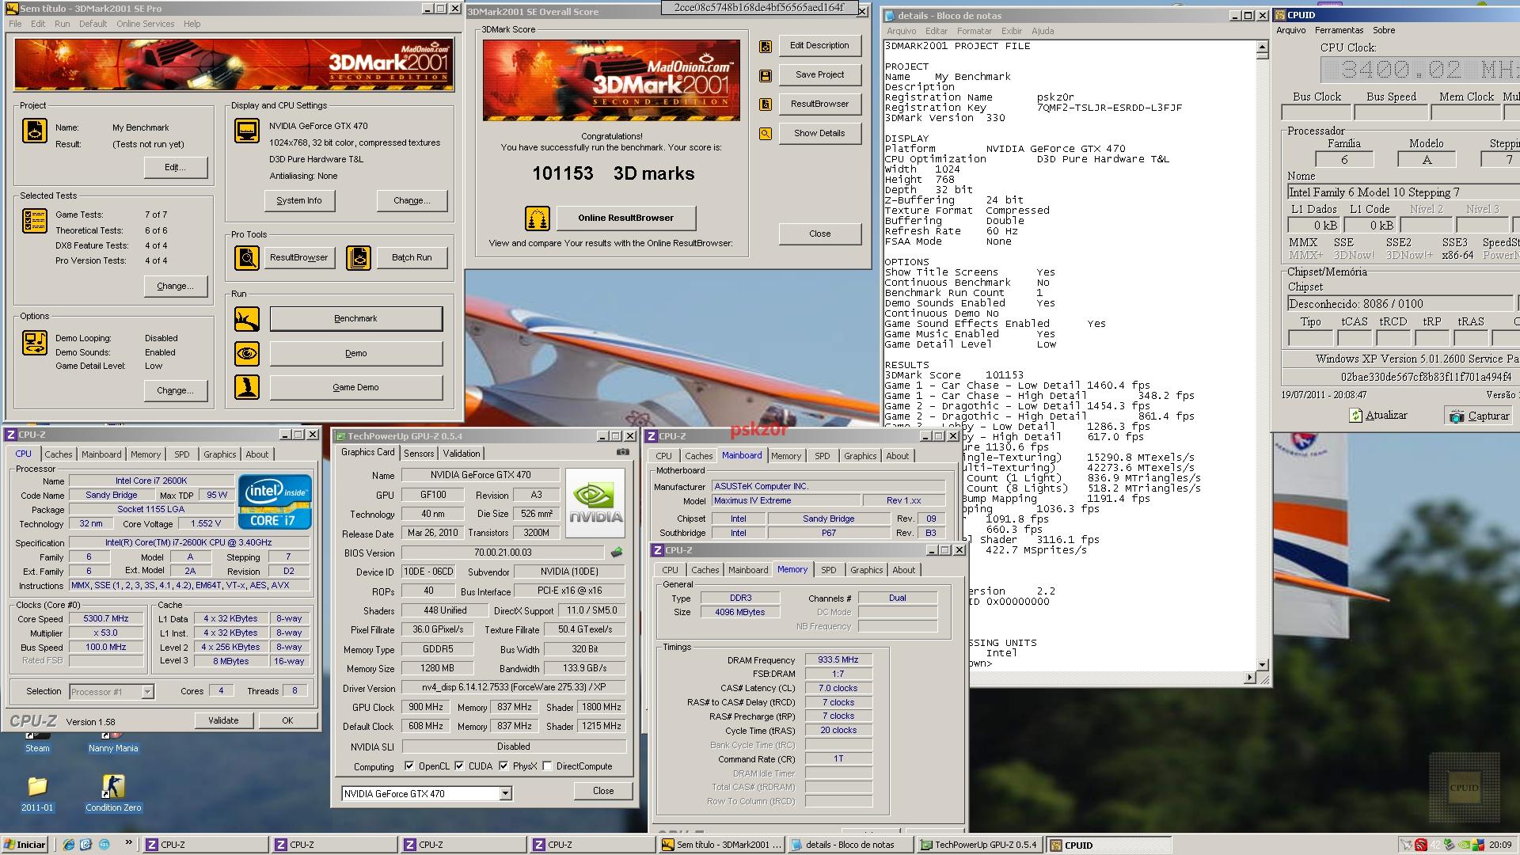Open the Online Services menu in 3DMark2001
Screen dimensions: 1520x855
(x=145, y=24)
